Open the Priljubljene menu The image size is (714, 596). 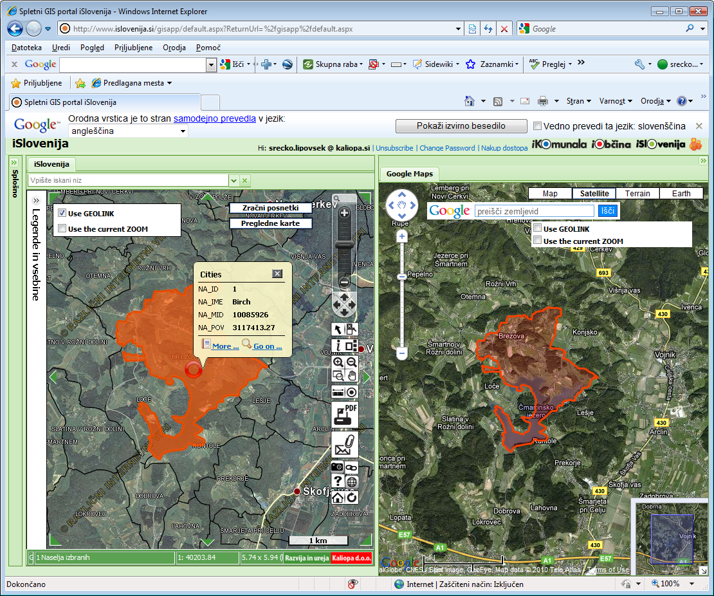[133, 48]
